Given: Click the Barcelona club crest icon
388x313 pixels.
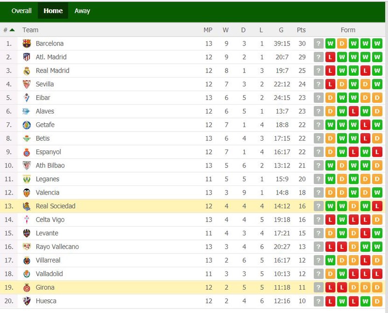Looking at the screenshot, I should pyautogui.click(x=27, y=44).
